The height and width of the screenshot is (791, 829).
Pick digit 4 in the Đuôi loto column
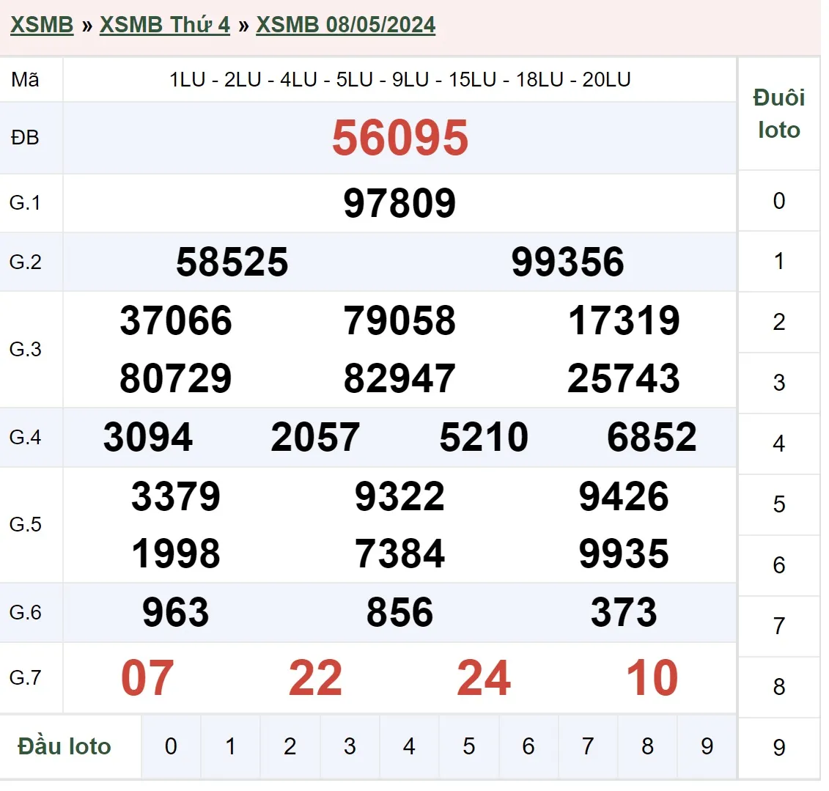pos(778,444)
